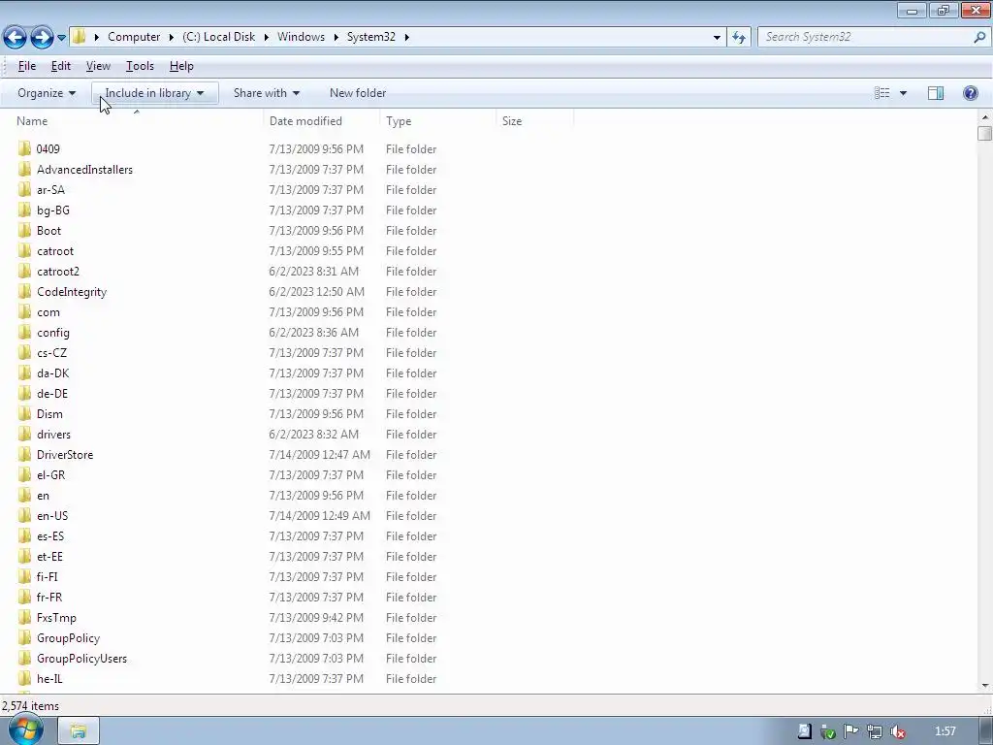Select the catroot2 folder icon
Viewport: 993px width, 745px height.
(24, 272)
